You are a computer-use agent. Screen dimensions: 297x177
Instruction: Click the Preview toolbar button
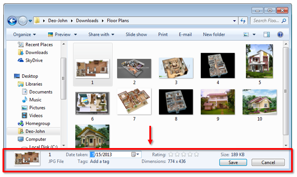pyautogui.click(x=59, y=34)
